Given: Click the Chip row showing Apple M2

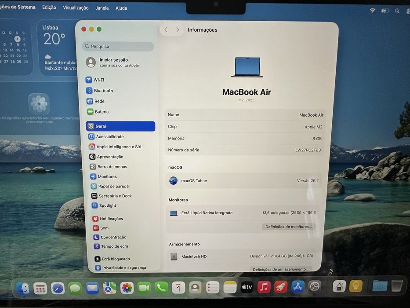Looking at the screenshot, I should tap(245, 127).
